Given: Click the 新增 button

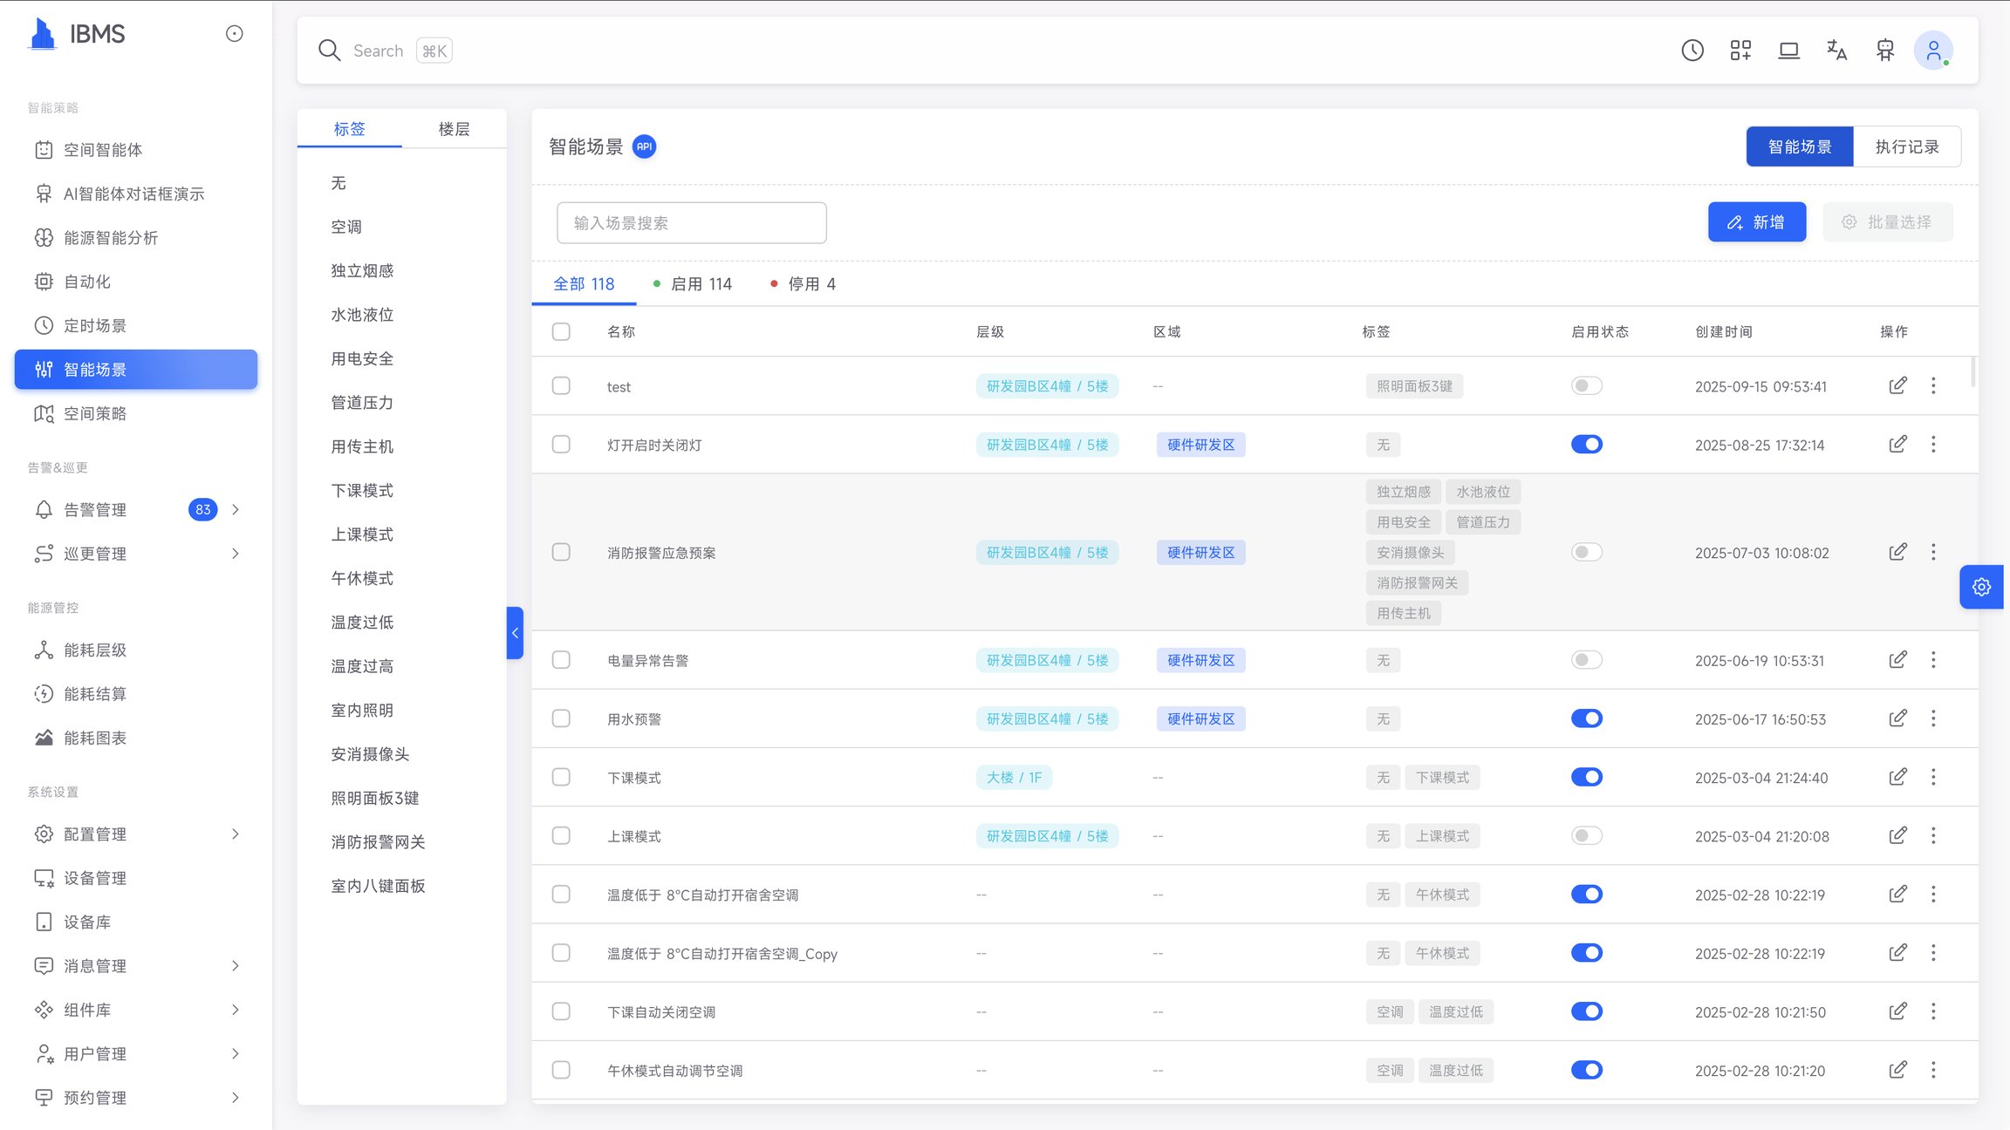Looking at the screenshot, I should pos(1756,222).
